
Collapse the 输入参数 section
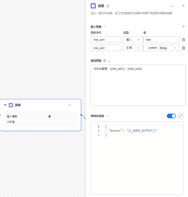105,27
